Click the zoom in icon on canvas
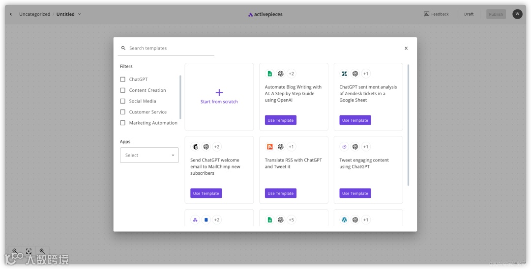The width and height of the screenshot is (531, 269). 42,251
